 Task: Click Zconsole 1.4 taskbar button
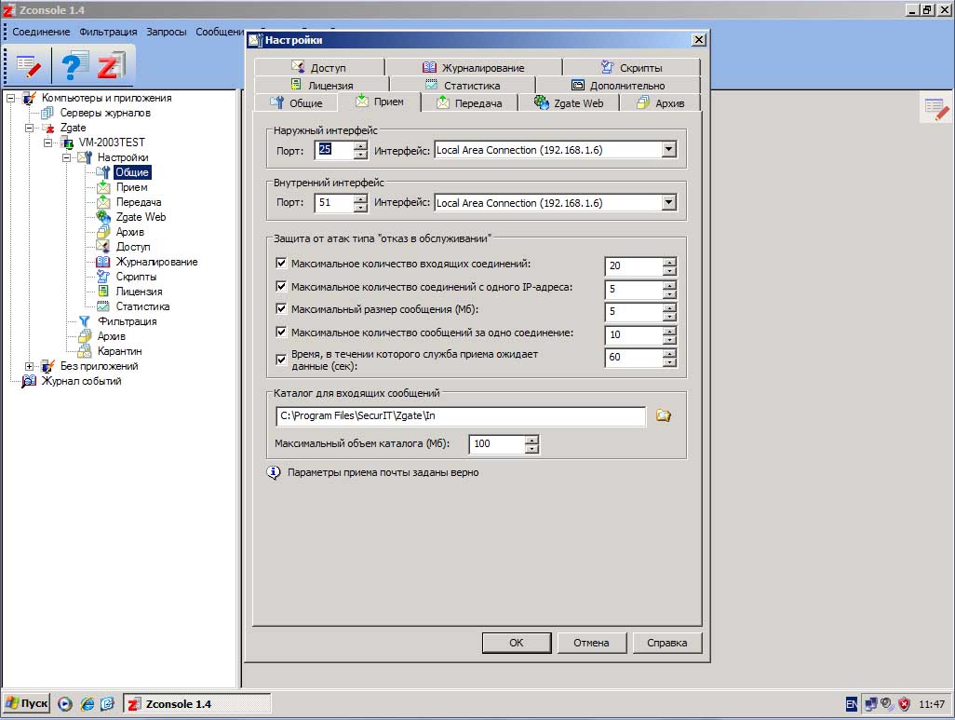(197, 704)
